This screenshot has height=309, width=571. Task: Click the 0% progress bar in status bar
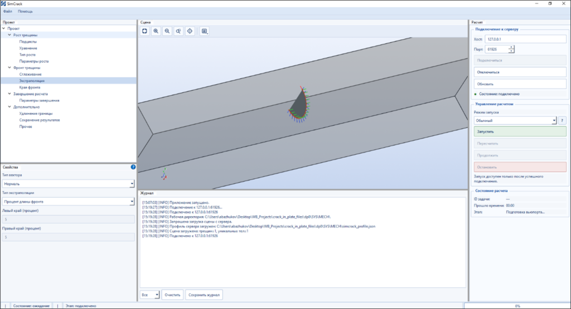click(x=517, y=306)
